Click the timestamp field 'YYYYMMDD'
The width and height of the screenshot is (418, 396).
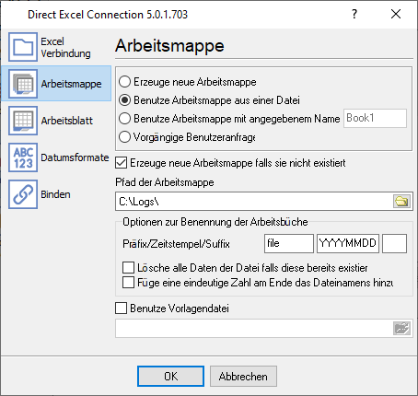(348, 243)
